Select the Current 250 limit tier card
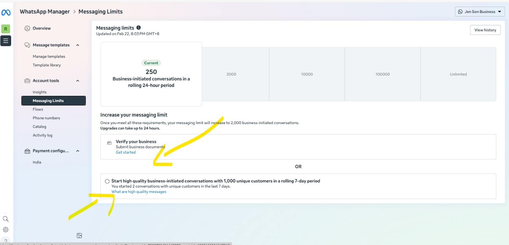The width and height of the screenshot is (509, 245). [x=151, y=74]
